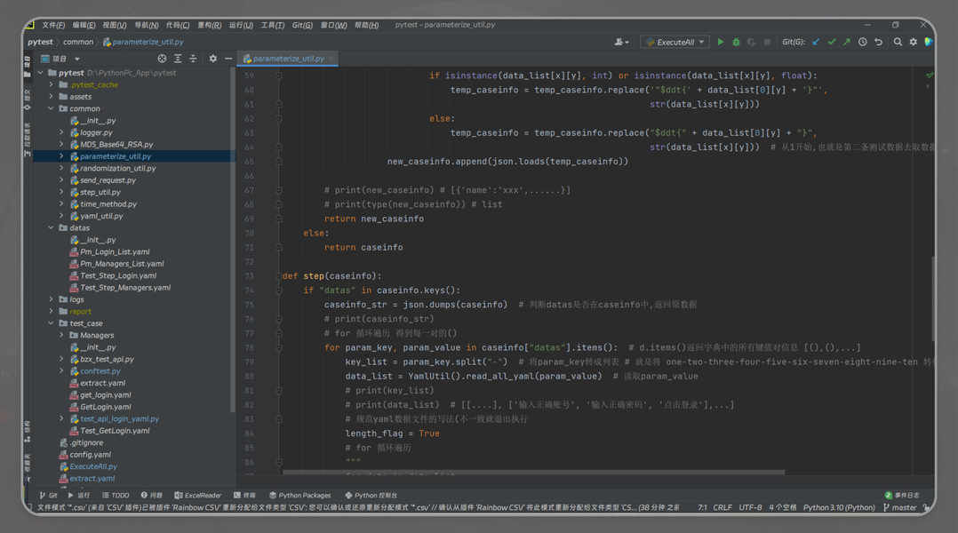
Task: Select yaml_util.py in project tree
Action: click(x=101, y=216)
